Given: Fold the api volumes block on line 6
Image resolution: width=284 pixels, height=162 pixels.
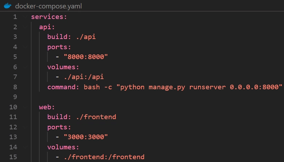Looking at the screenshot, I should [x=25, y=67].
